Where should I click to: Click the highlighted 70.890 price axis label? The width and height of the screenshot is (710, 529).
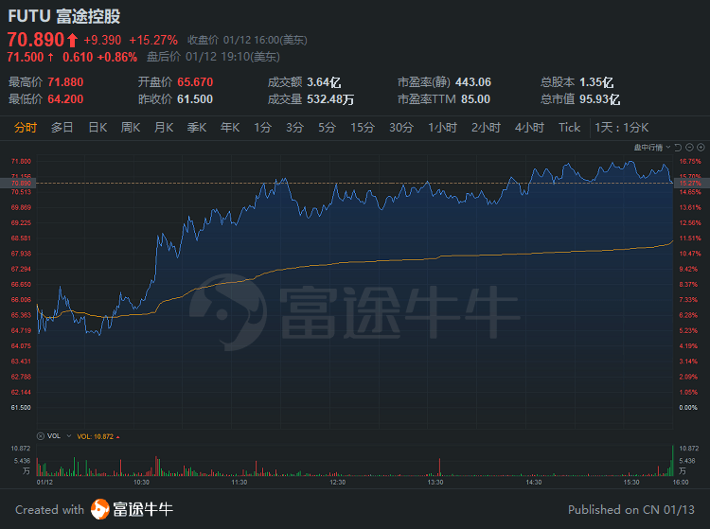[x=18, y=184]
